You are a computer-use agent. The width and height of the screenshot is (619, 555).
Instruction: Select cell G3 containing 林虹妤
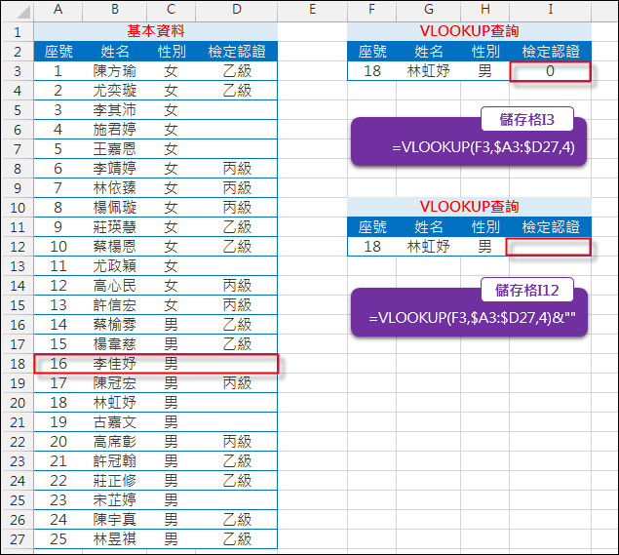point(428,71)
